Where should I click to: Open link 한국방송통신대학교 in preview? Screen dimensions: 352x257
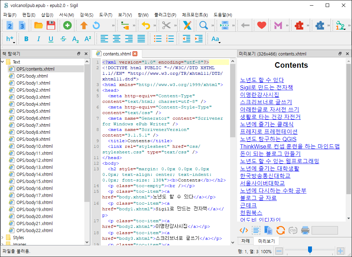[x=265, y=176]
